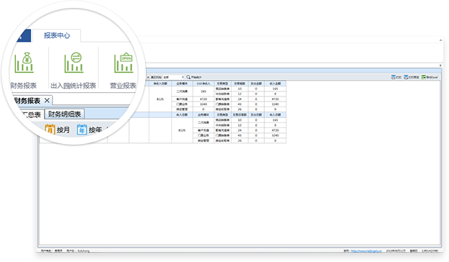Click the export Excel icon
Image resolution: width=449 pixels, height=262 pixels.
424,77
